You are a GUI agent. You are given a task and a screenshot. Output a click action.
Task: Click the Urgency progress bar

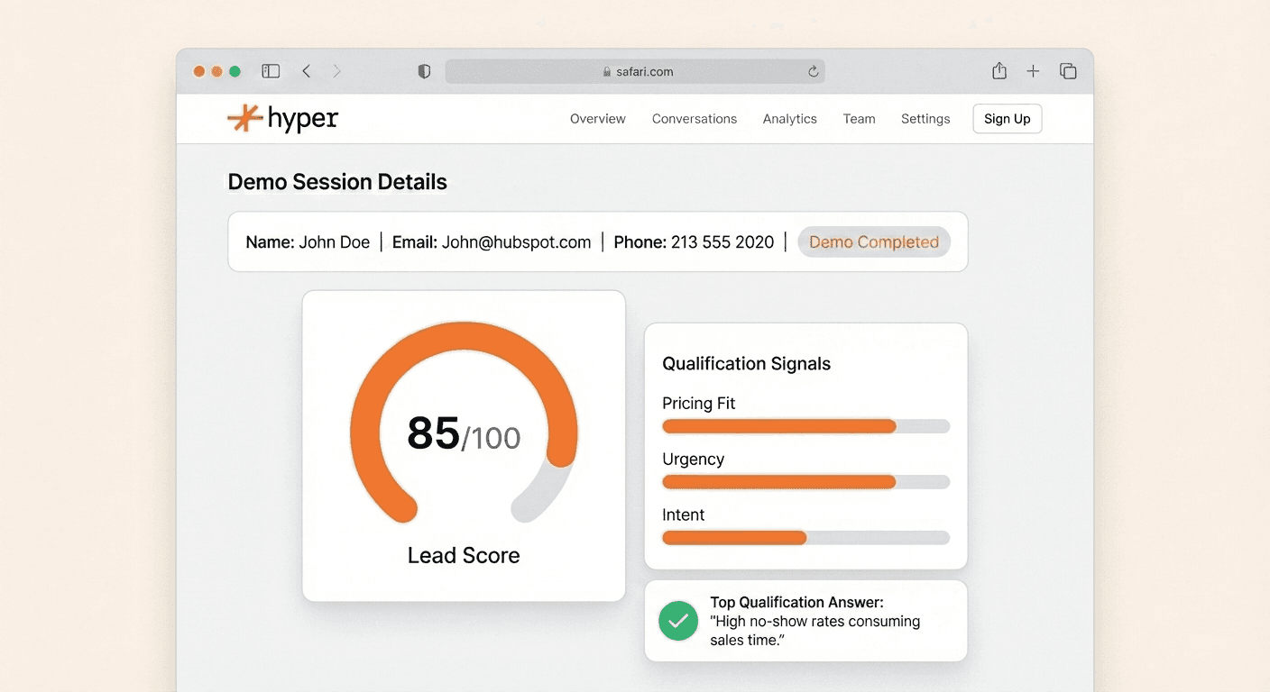[x=805, y=482]
